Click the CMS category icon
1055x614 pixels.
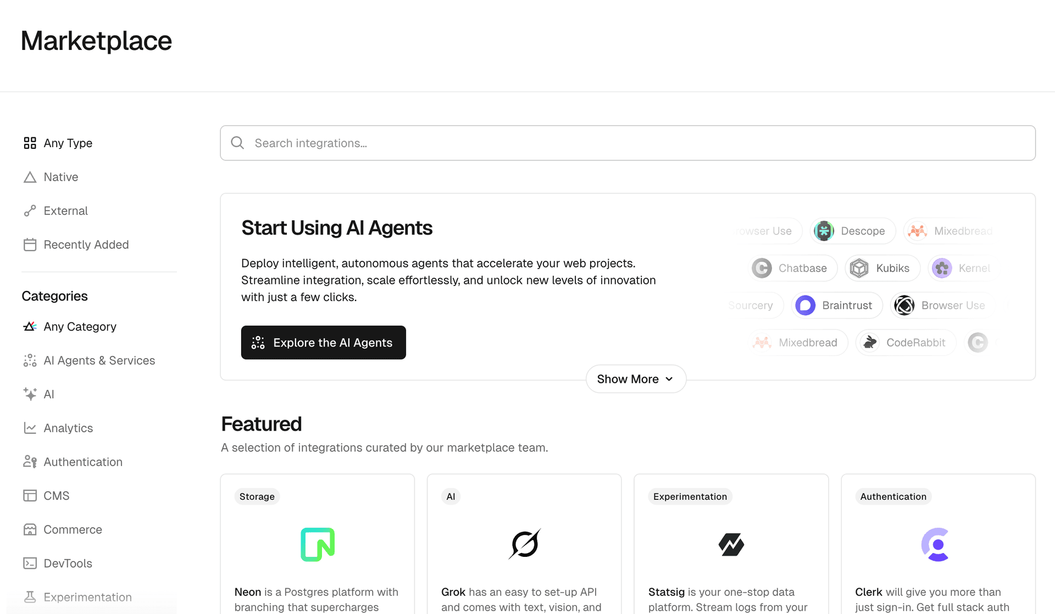[x=30, y=495]
